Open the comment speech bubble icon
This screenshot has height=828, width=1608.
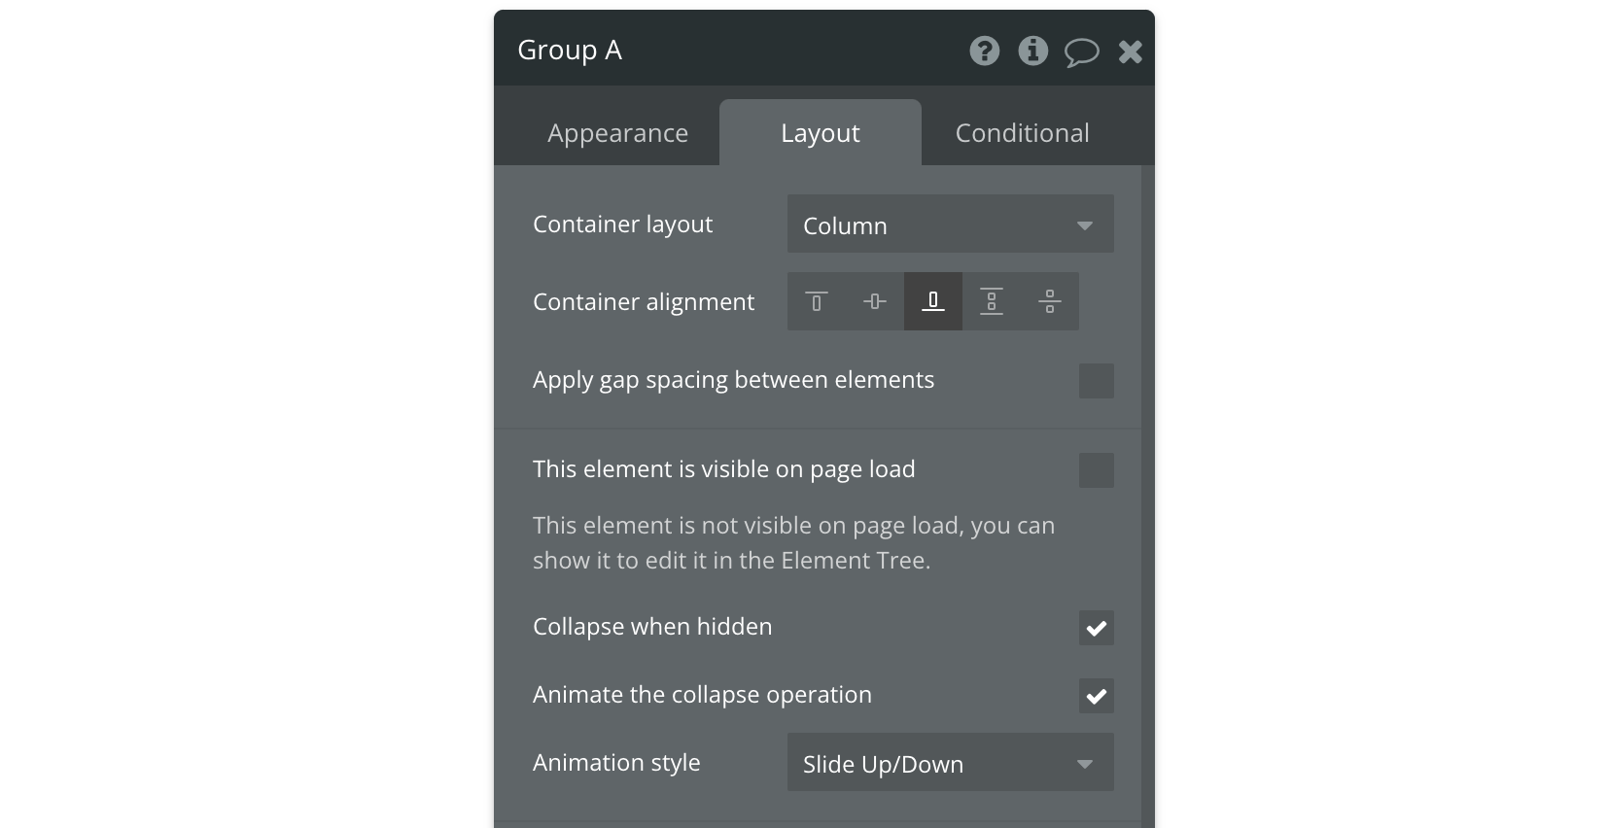[1081, 52]
